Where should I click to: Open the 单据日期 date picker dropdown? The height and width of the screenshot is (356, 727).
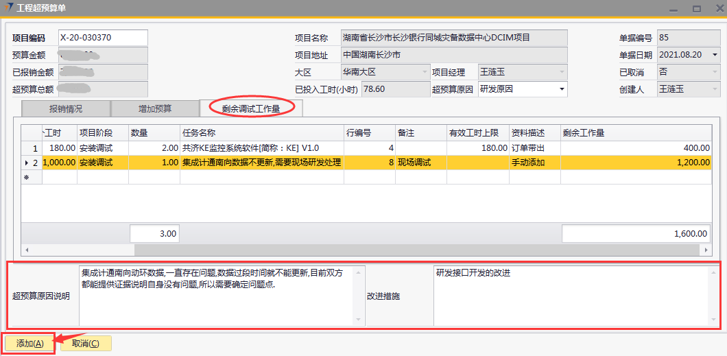pos(715,55)
